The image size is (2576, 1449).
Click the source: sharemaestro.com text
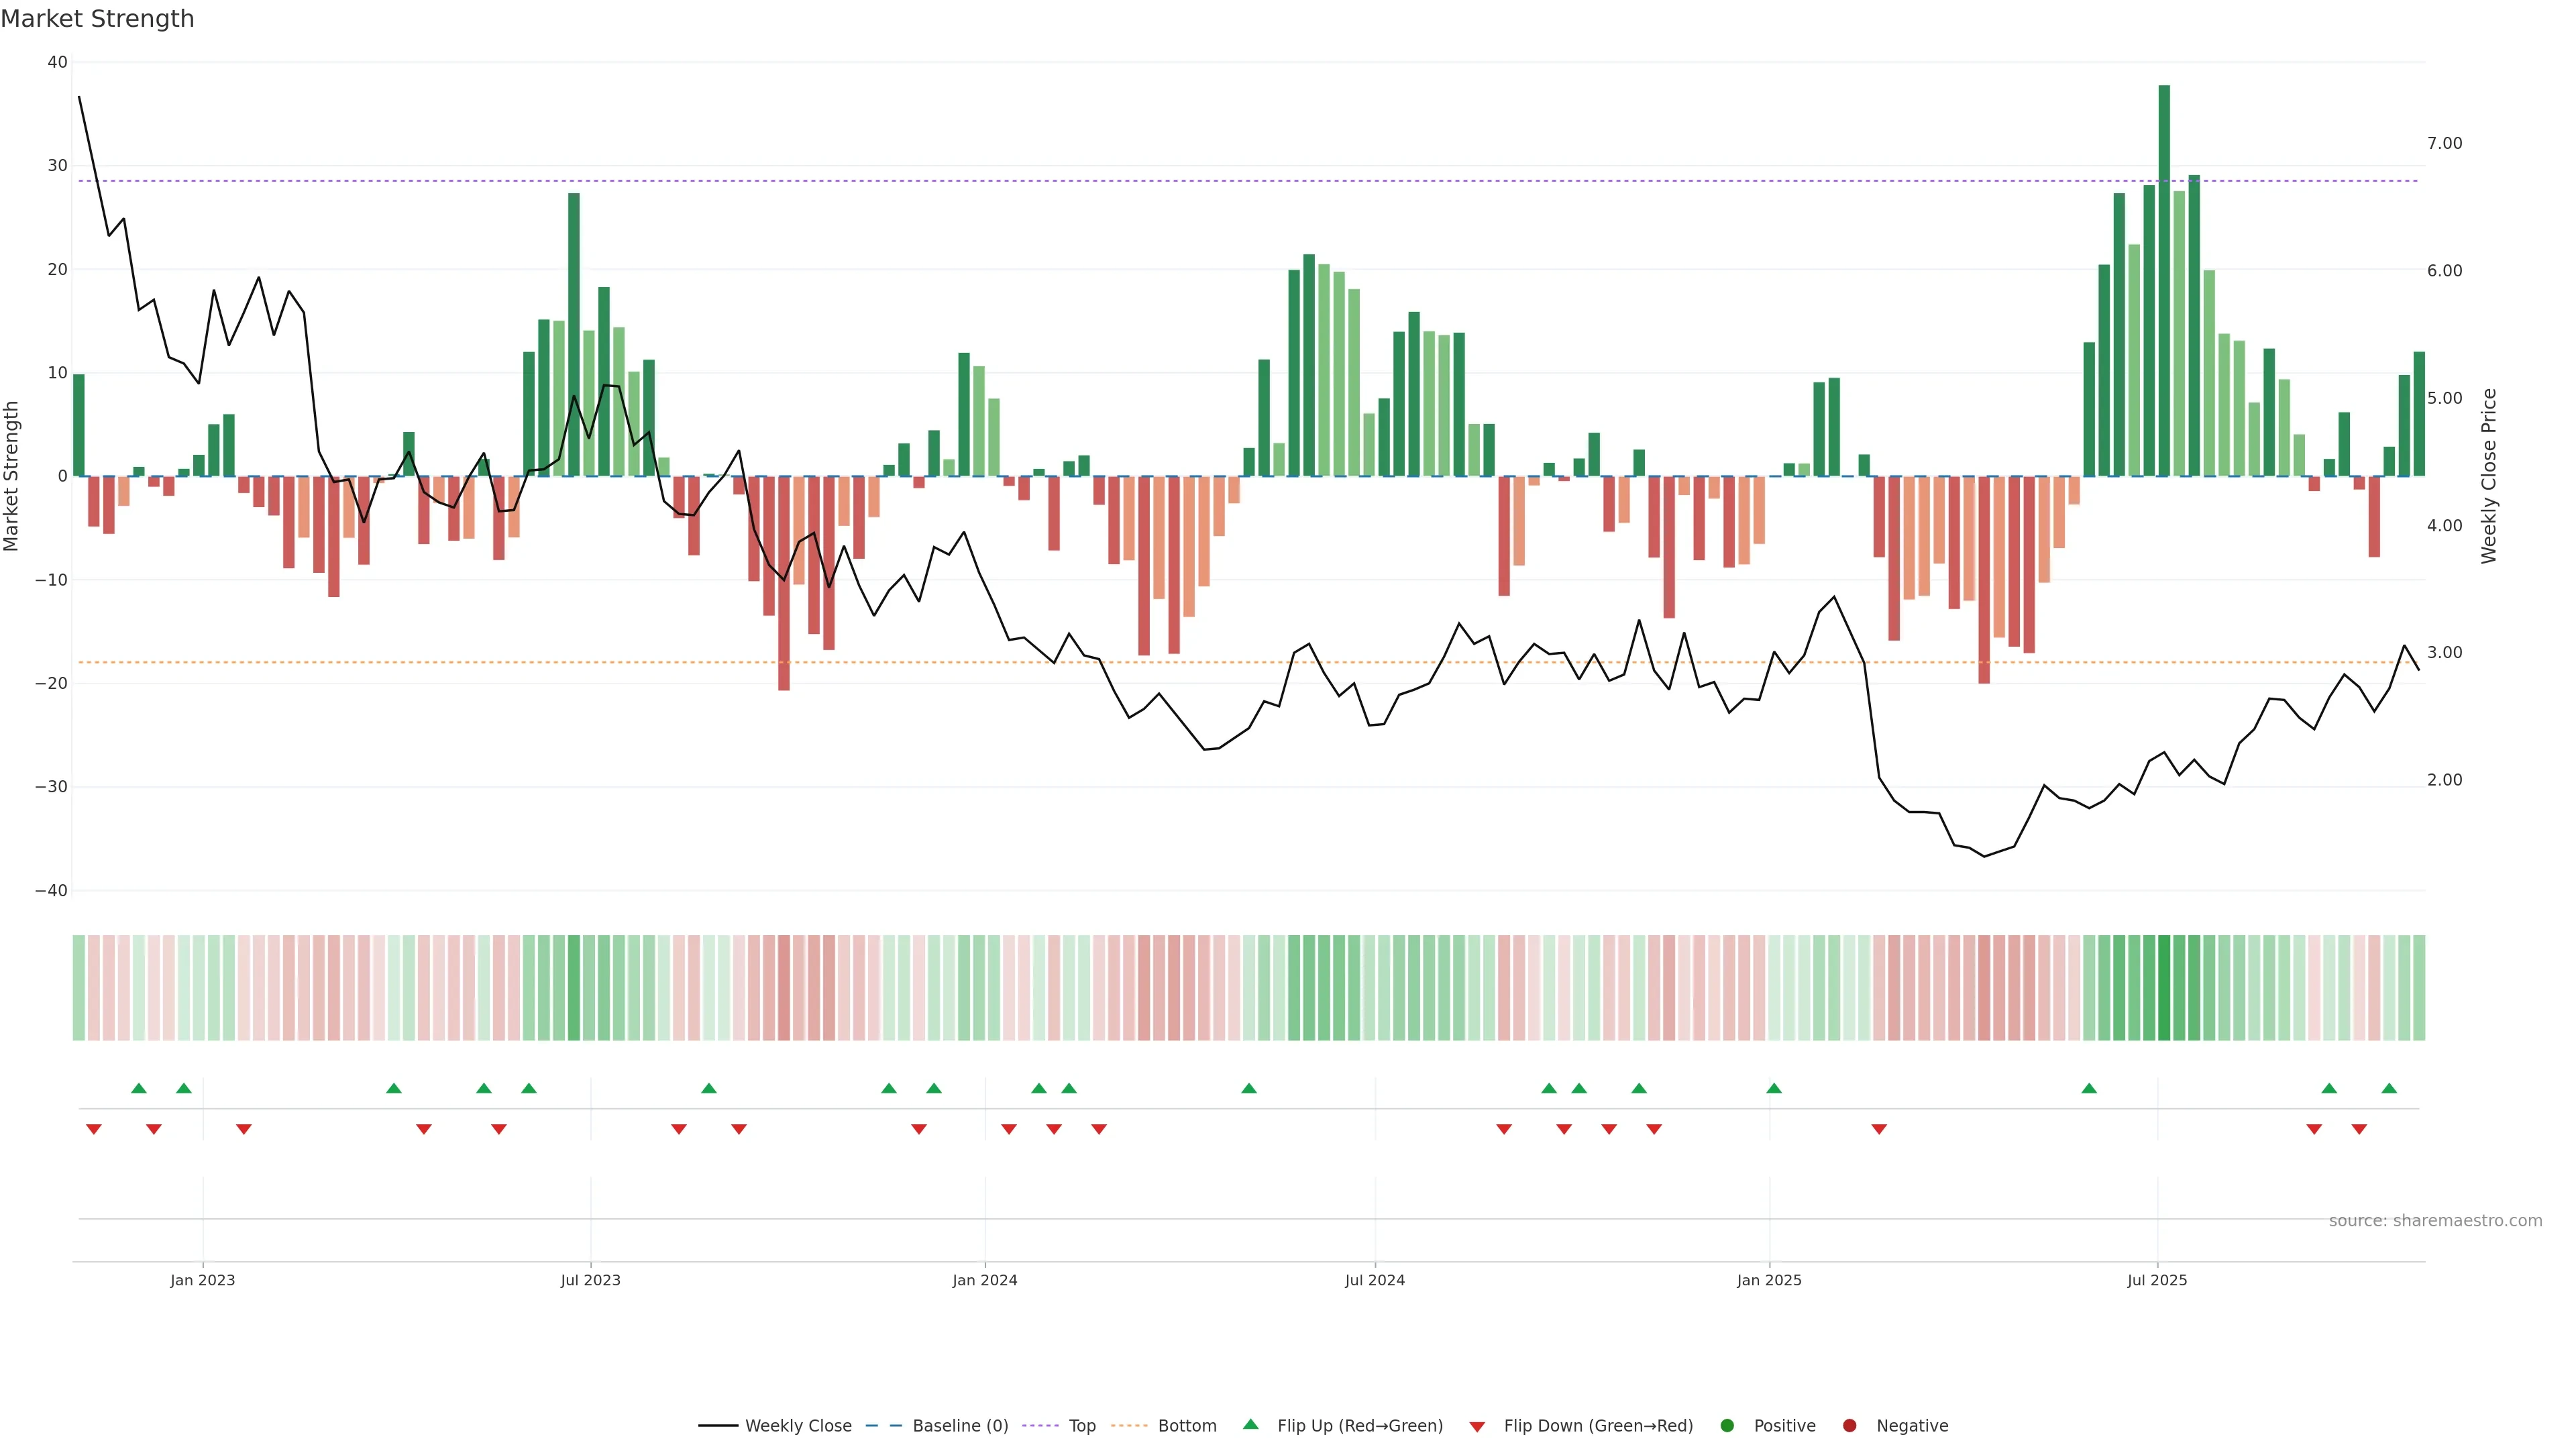coord(2435,1220)
